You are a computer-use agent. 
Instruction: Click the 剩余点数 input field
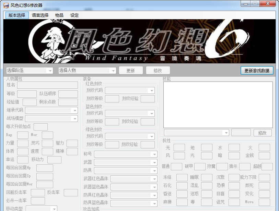coord(68,102)
